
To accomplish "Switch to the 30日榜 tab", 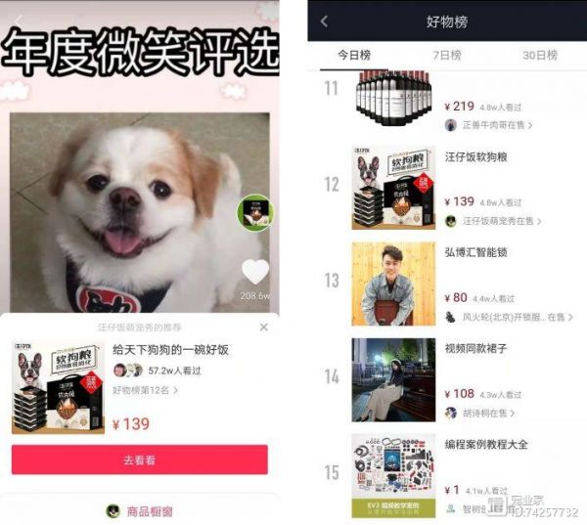I will click(540, 56).
